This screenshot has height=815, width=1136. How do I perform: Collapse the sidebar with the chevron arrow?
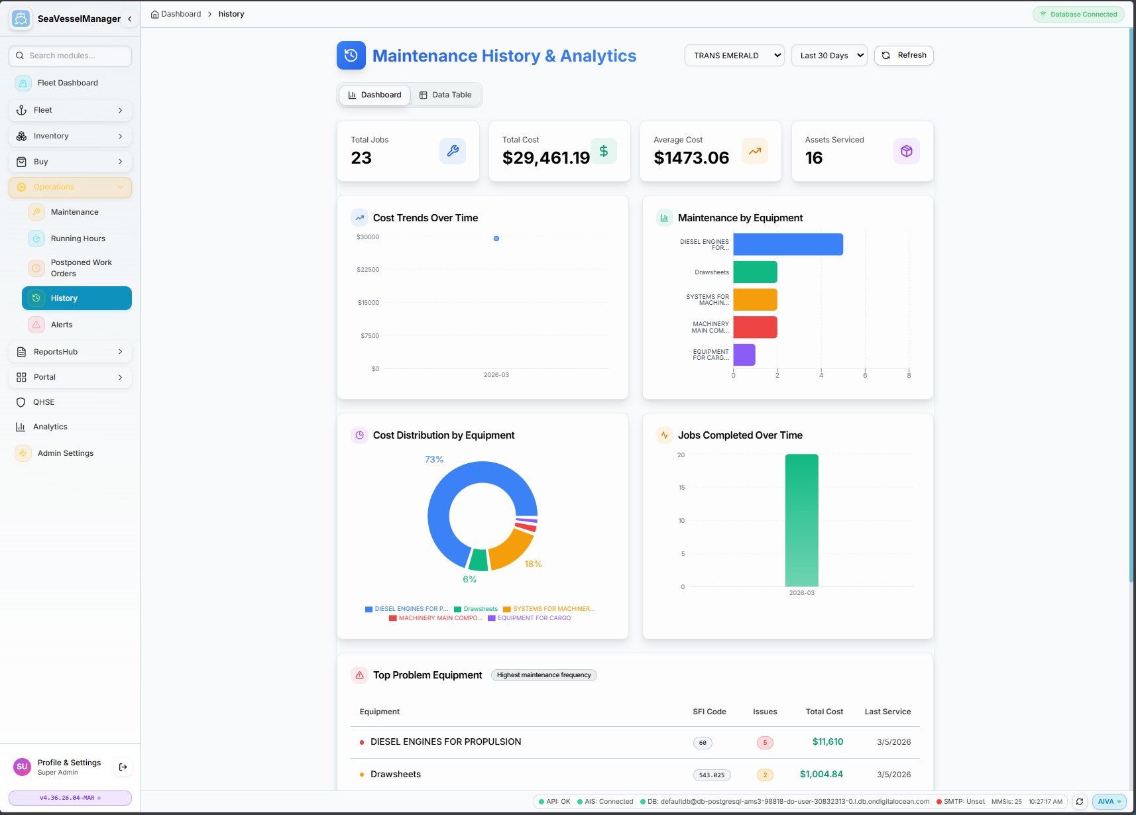(129, 19)
